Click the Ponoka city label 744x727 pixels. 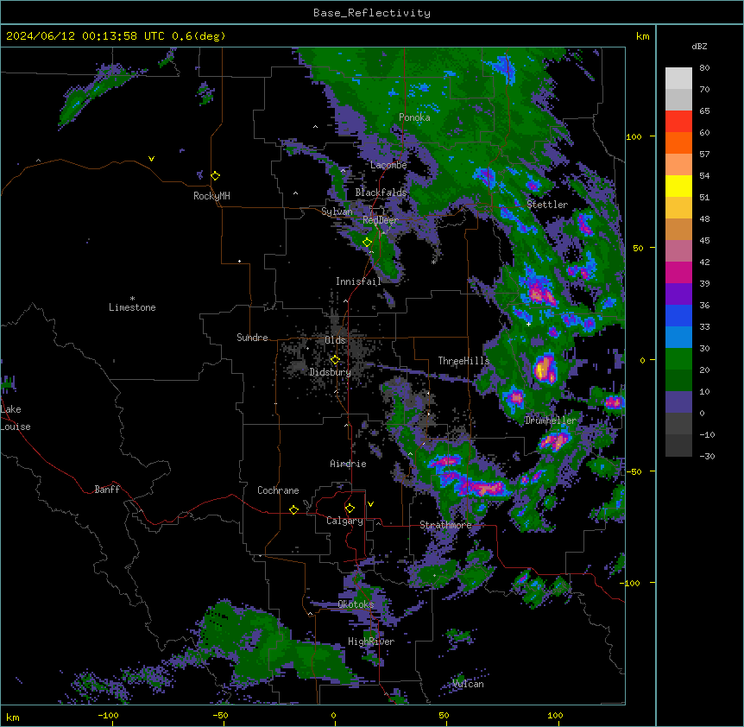[414, 117]
